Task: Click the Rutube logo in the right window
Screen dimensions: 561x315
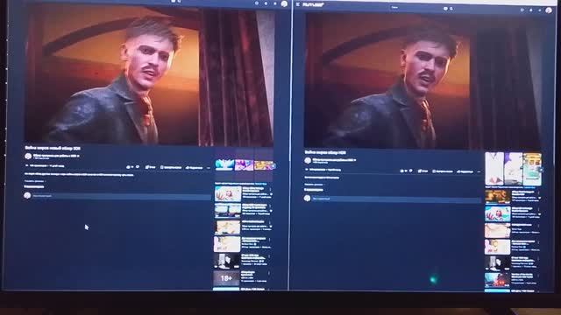Action: point(313,4)
